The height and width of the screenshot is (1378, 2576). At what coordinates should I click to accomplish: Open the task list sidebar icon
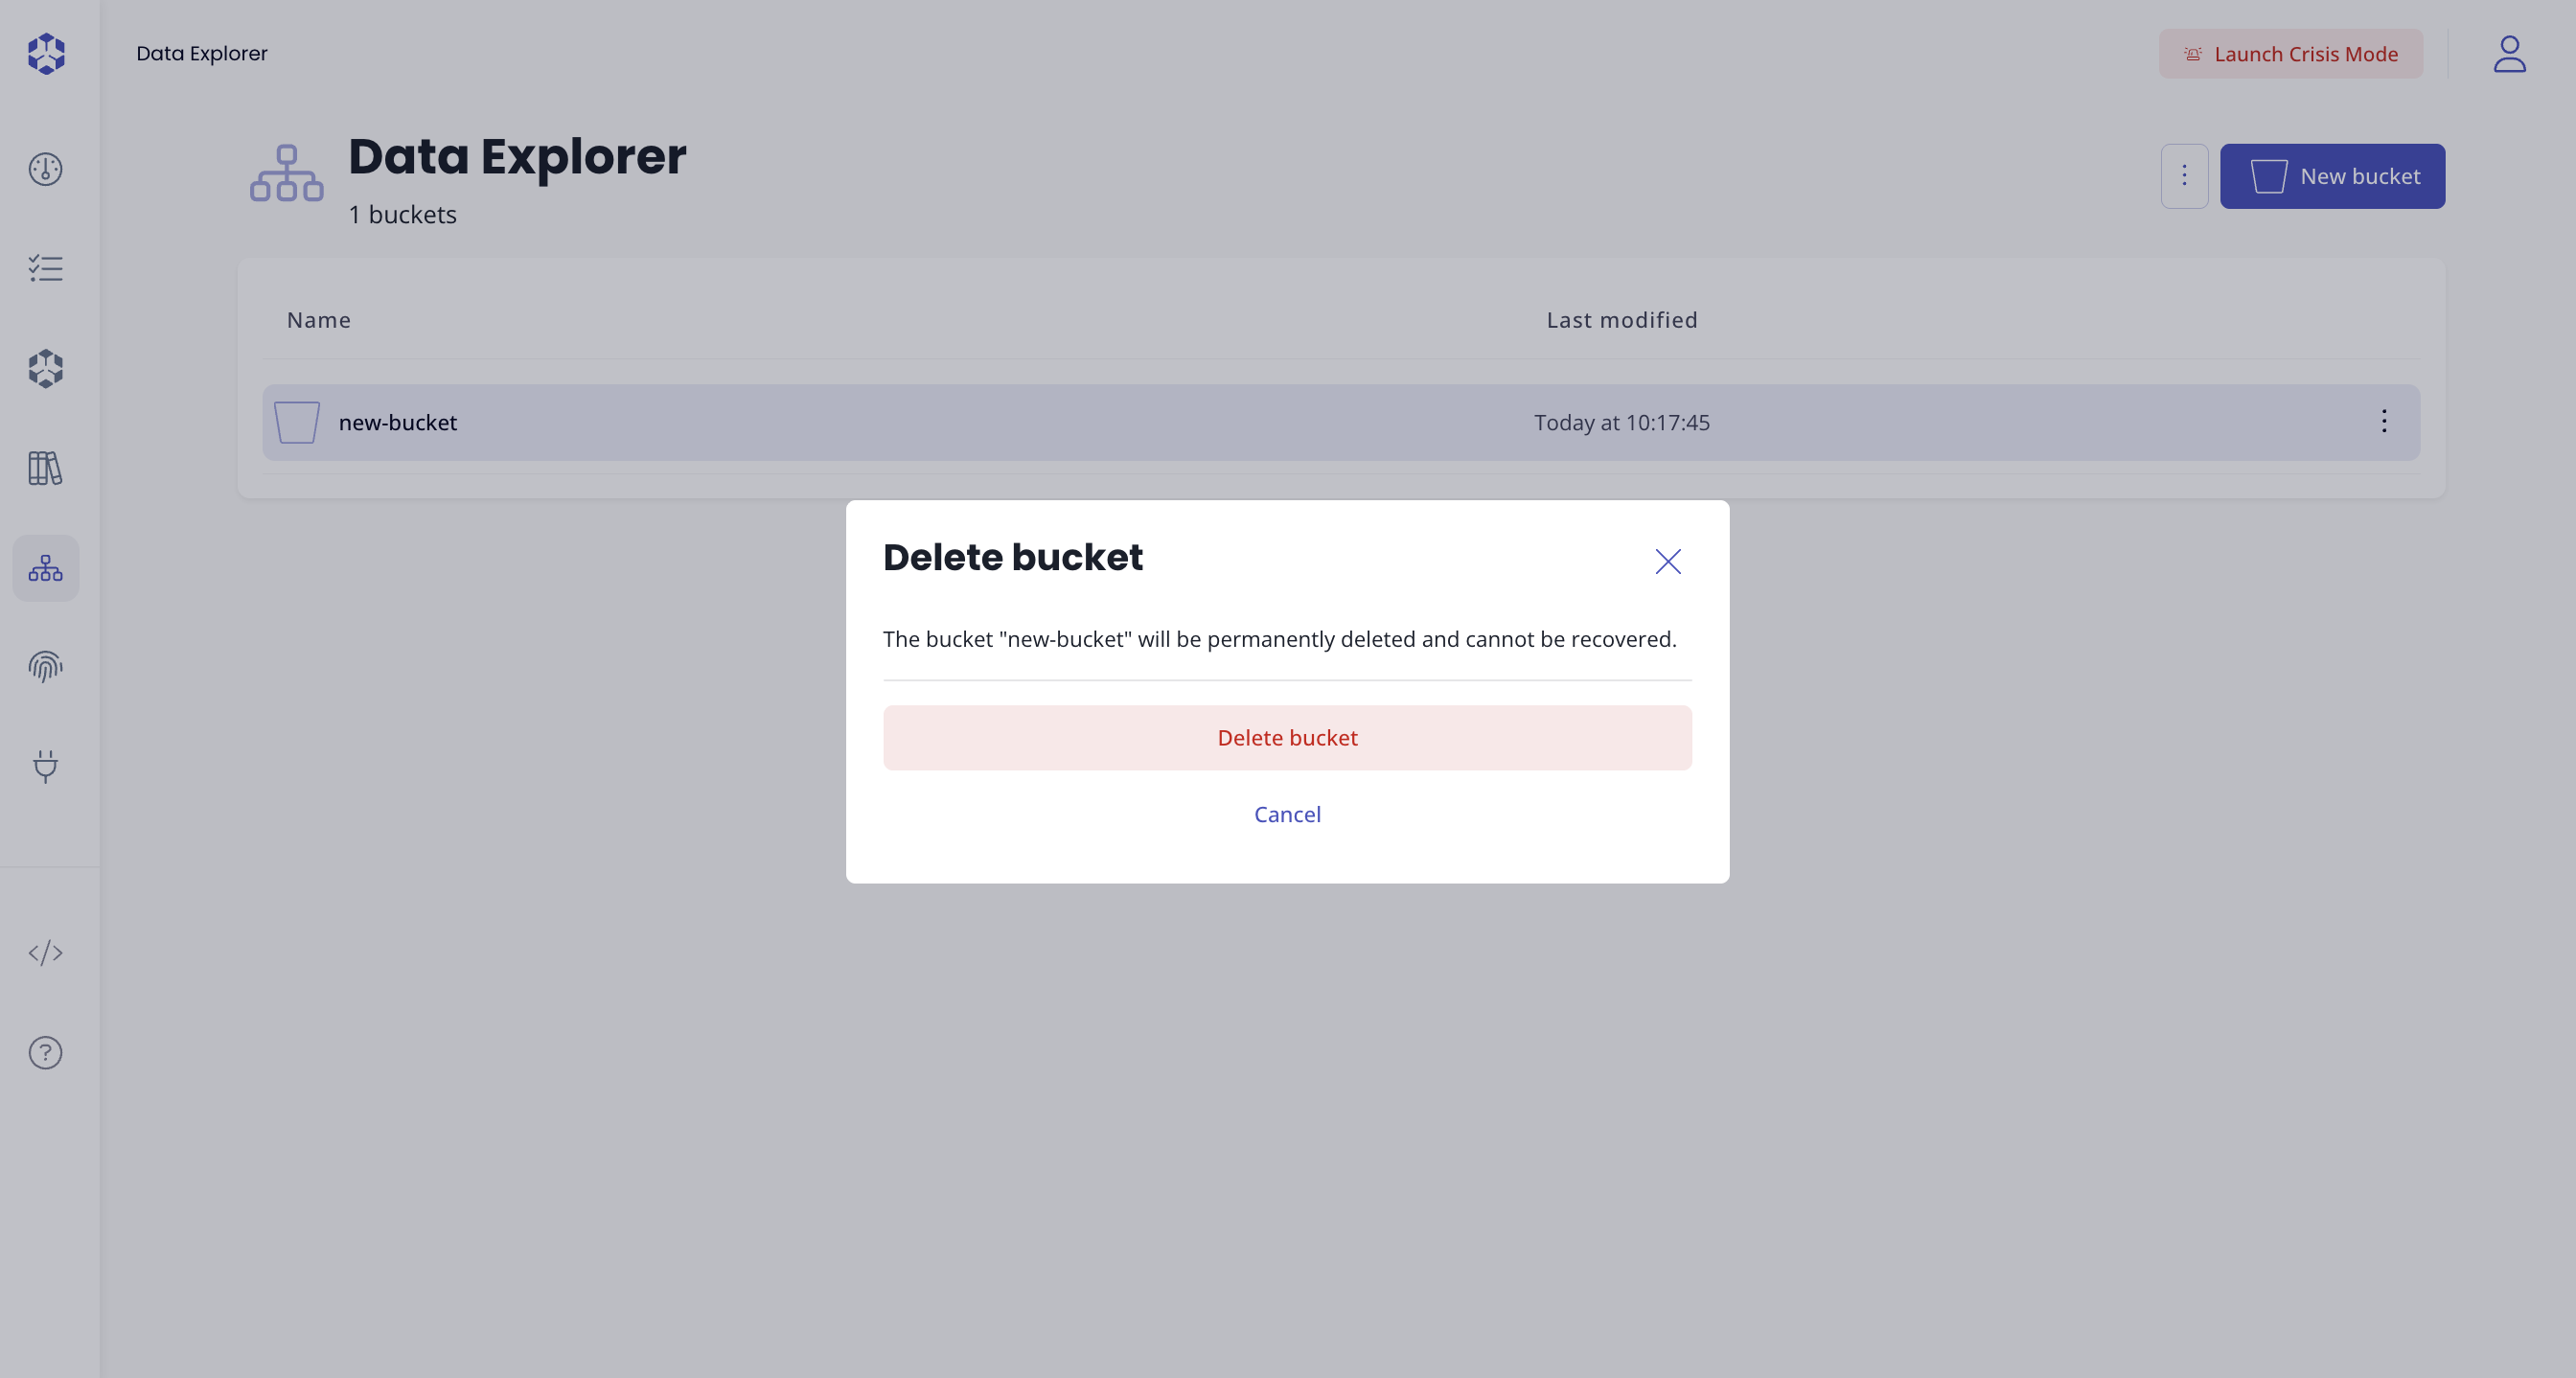46,268
